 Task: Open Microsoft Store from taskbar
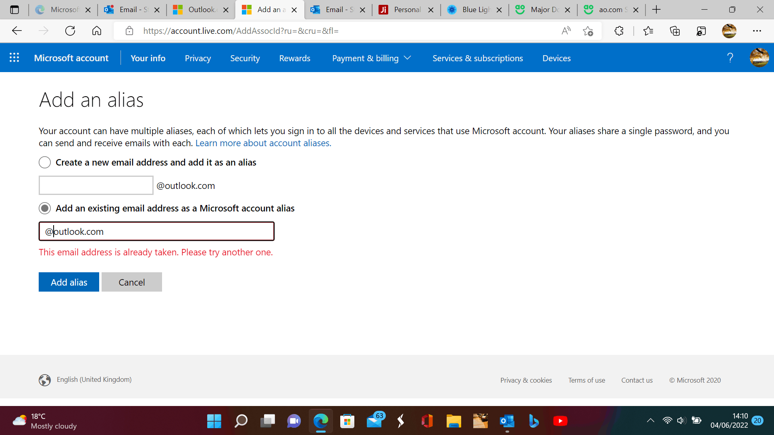(347, 421)
